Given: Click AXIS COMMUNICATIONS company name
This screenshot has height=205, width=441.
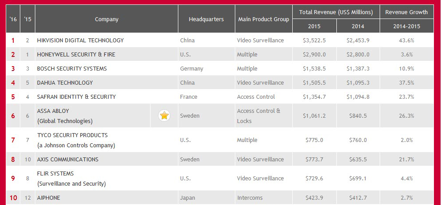Looking at the screenshot, I should click(x=68, y=159).
